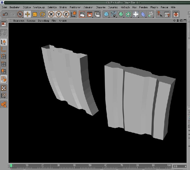This screenshot has width=190, height=170.
Task: Switch to Points mode
Action: 4,57
